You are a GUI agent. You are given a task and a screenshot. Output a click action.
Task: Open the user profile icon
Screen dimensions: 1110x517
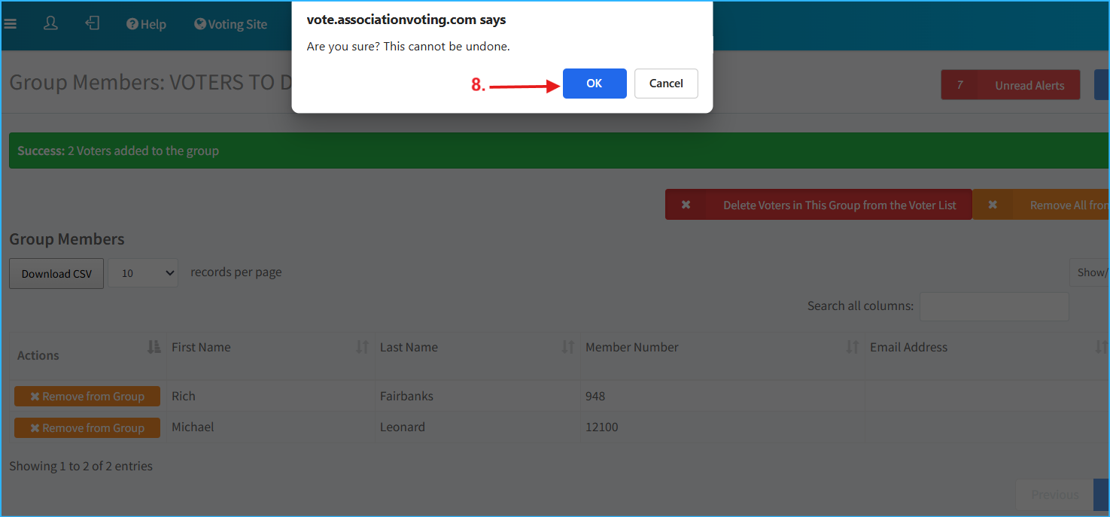pyautogui.click(x=50, y=24)
